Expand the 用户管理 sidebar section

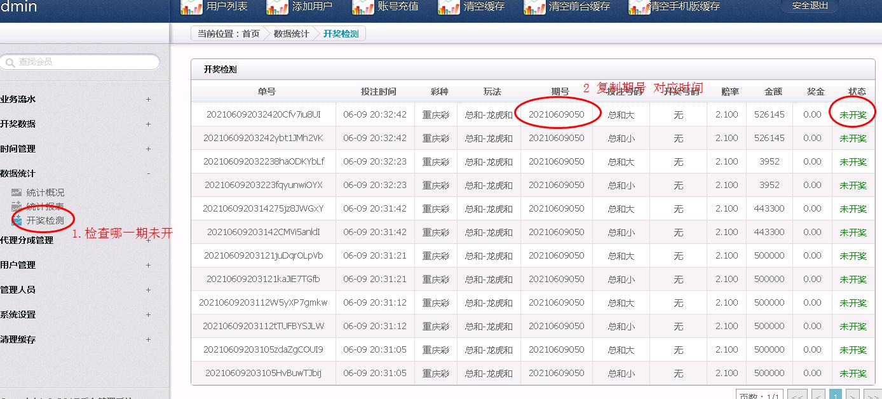(x=148, y=265)
